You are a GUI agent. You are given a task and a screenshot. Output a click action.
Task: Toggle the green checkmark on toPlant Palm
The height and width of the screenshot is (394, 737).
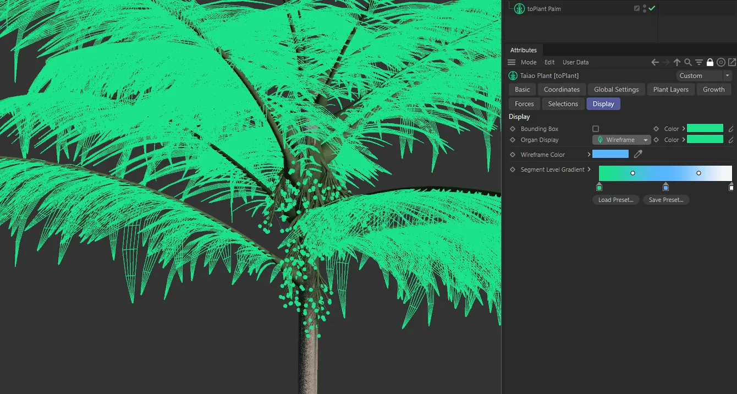pos(652,8)
